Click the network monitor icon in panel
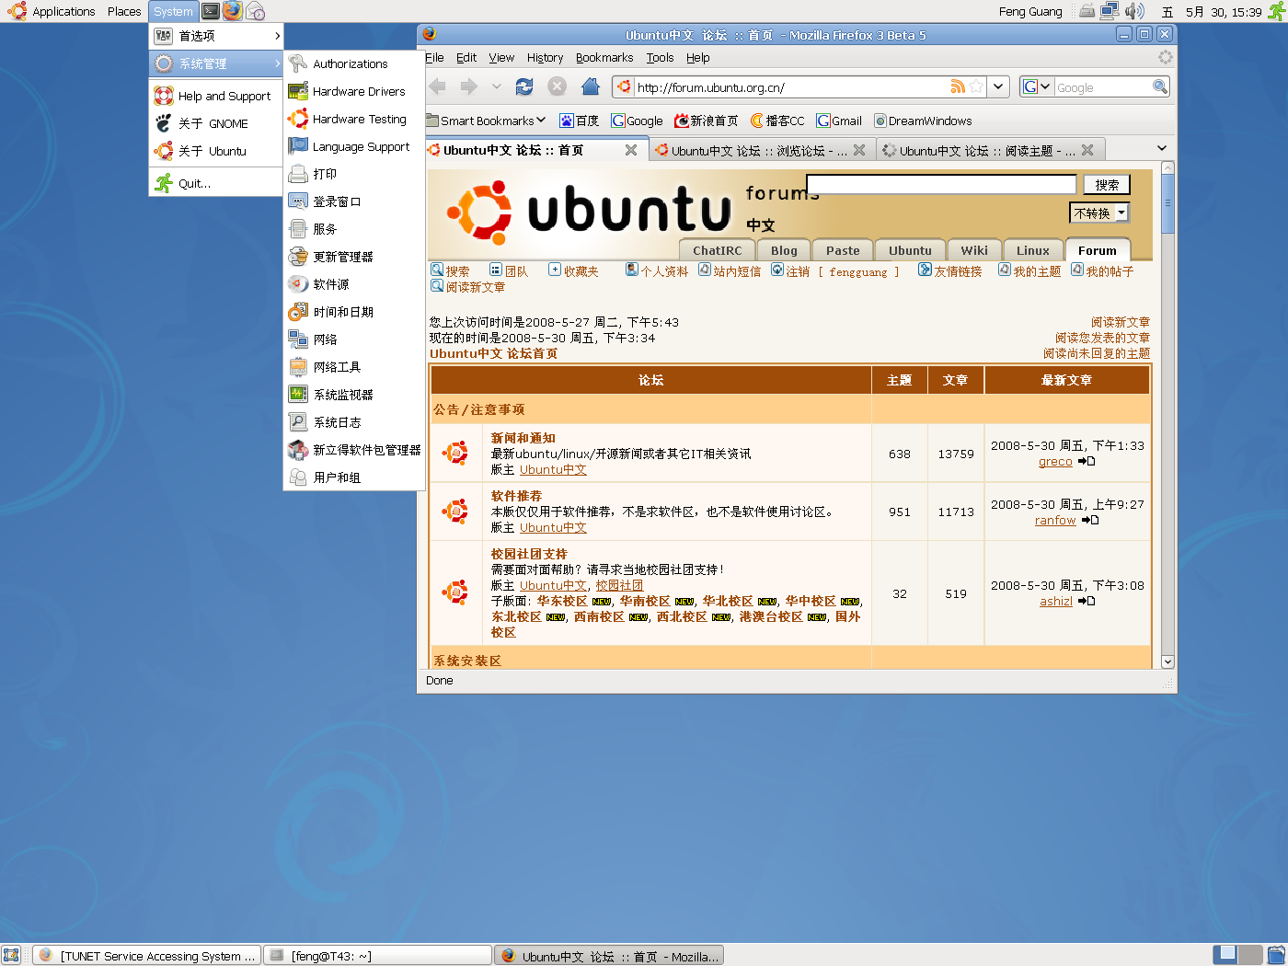Screen dimensions: 1288x966 [x=1110, y=11]
